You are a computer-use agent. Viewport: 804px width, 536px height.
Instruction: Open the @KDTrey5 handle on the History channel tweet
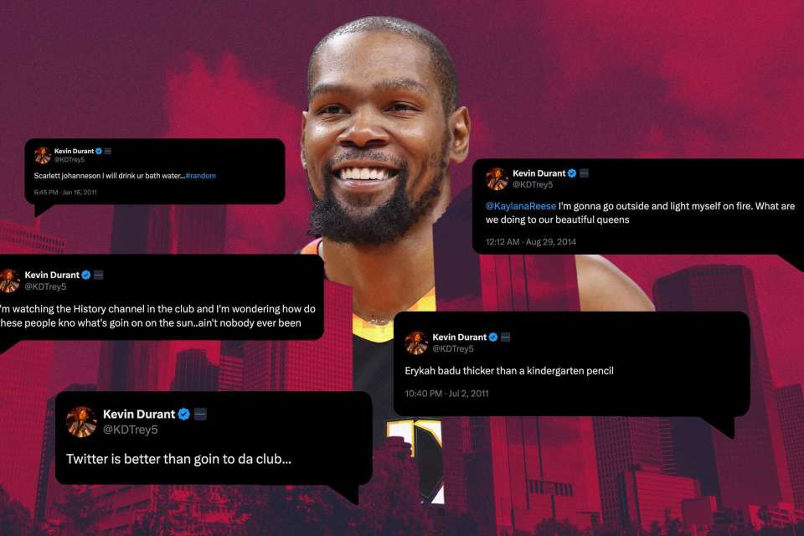pos(45,286)
